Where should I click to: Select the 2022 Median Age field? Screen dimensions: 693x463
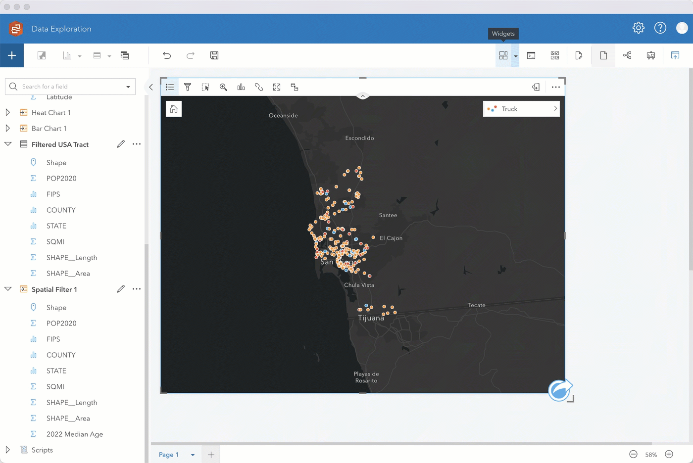75,434
